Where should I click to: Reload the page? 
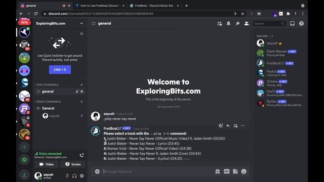(36, 14)
